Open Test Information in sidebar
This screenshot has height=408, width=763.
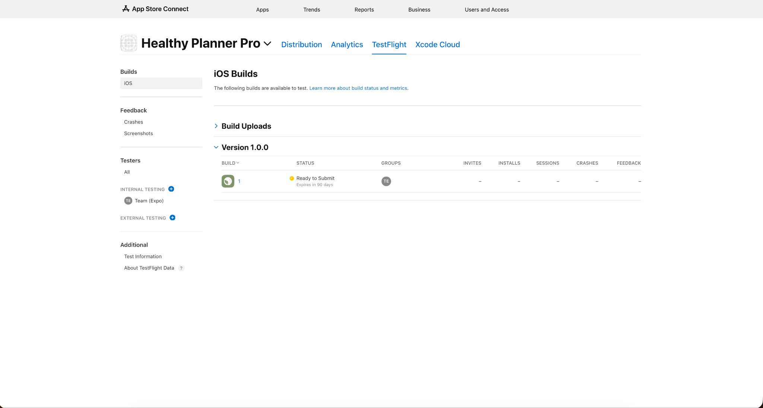pyautogui.click(x=143, y=256)
